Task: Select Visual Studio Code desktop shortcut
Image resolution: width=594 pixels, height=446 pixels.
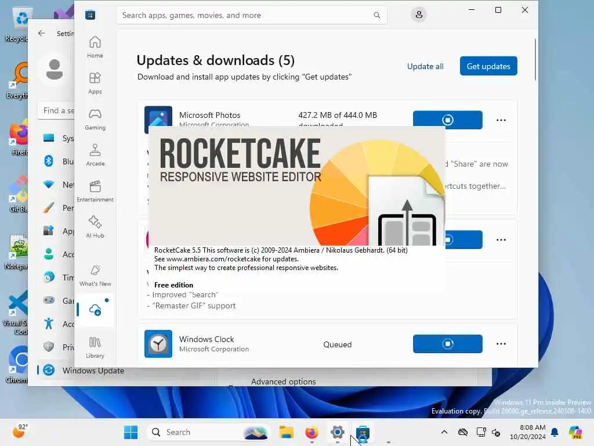Action: (15, 312)
